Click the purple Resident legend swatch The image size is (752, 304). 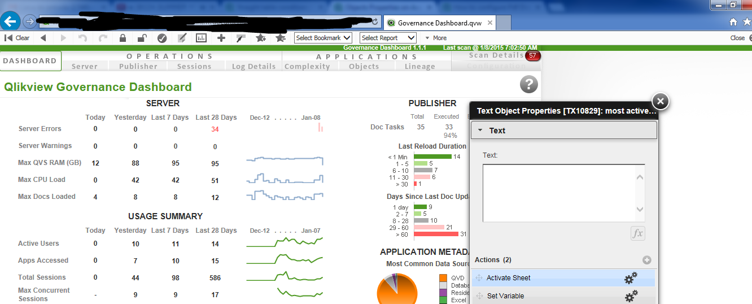443,293
